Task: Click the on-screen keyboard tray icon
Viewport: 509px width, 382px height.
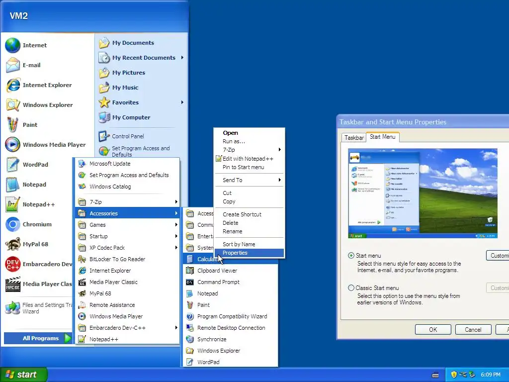Action: coord(435,375)
